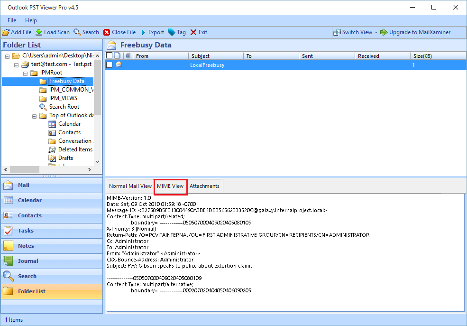The height and width of the screenshot is (326, 467).
Task: Click the Export arrow icon
Action: pyautogui.click(x=143, y=32)
